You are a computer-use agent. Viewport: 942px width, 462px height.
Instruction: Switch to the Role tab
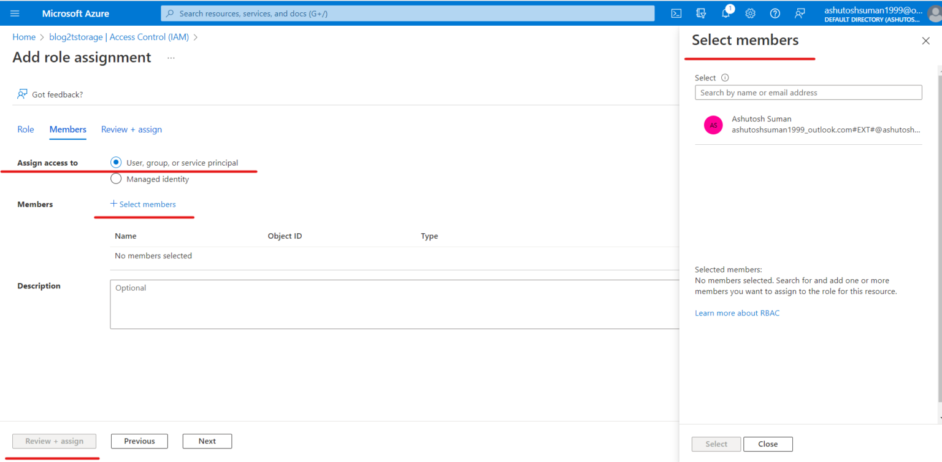point(25,129)
